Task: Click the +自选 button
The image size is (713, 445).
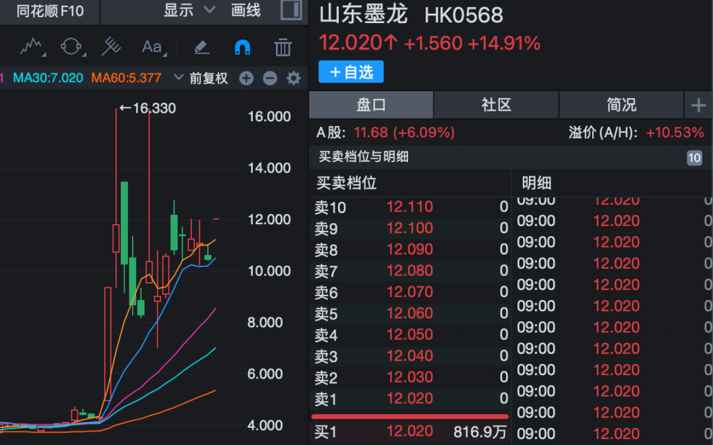Action: point(351,72)
